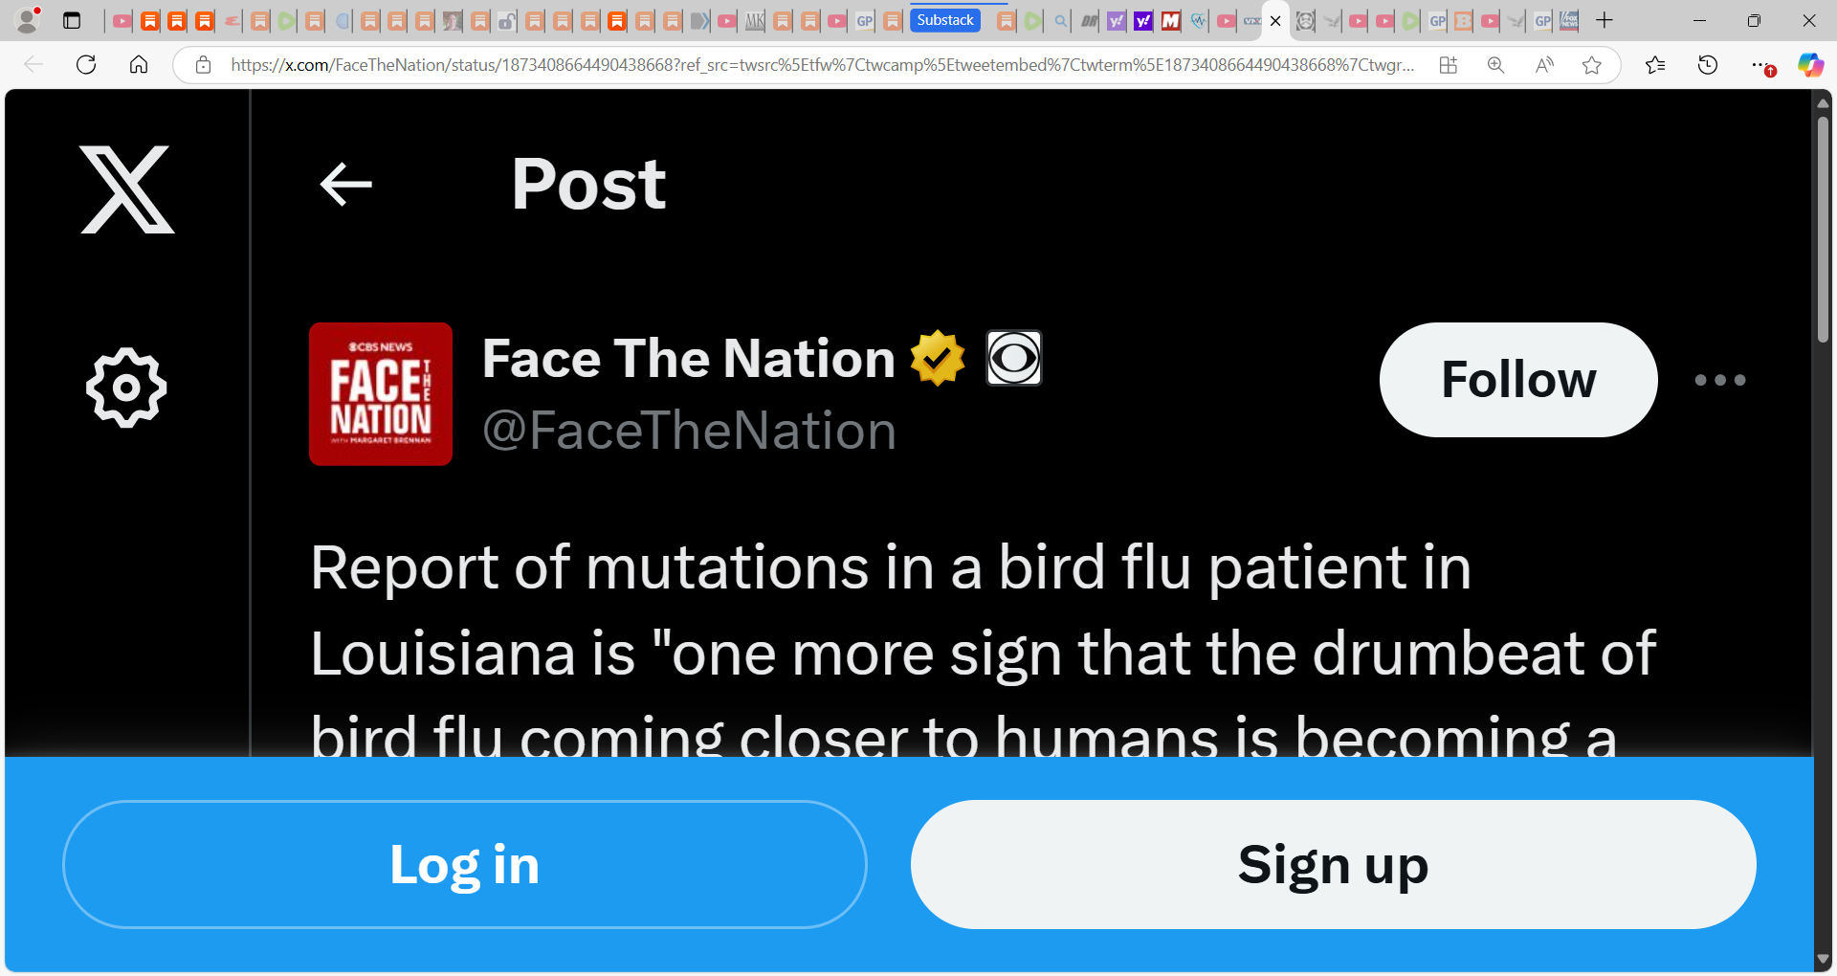Viewport: 1837px width, 976px height.
Task: Click the gold verified badge
Action: [938, 358]
